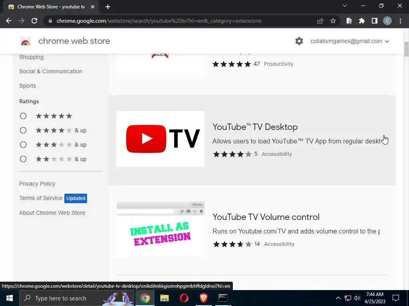Viewport: 409px width, 306px height.
Task: Choose the Shopping category
Action: click(31, 57)
